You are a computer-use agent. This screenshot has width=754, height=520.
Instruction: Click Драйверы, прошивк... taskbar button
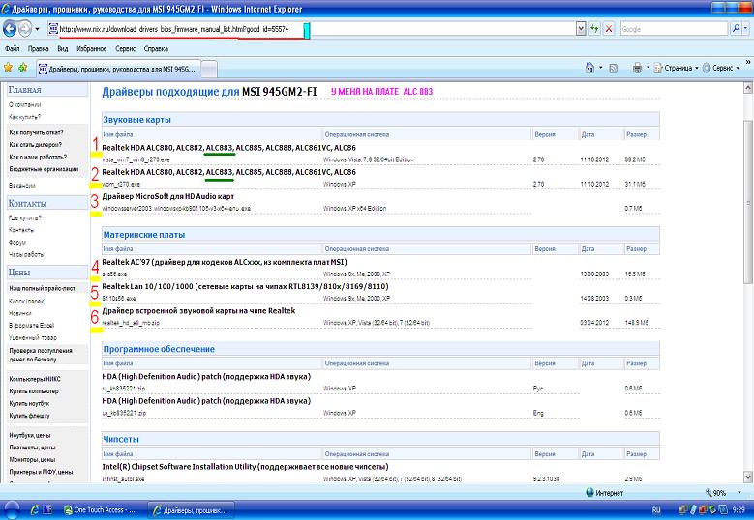(191, 510)
